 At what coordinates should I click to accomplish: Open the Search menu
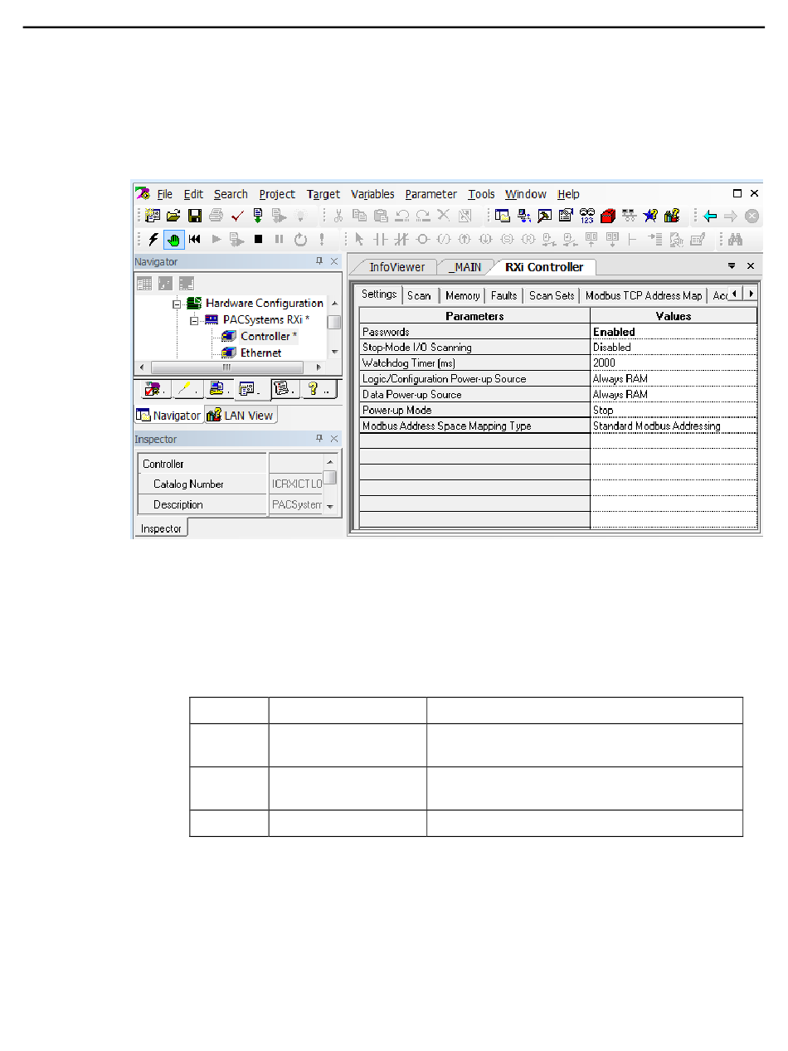tap(231, 194)
